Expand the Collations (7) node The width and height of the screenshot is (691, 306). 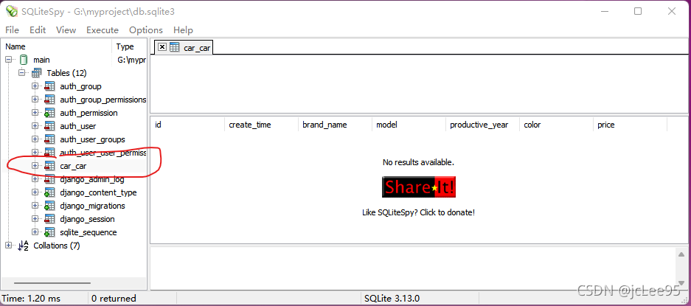pos(8,245)
